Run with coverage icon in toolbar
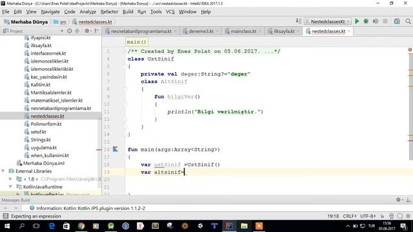Screen dimensions: 413x232 coord(376,21)
